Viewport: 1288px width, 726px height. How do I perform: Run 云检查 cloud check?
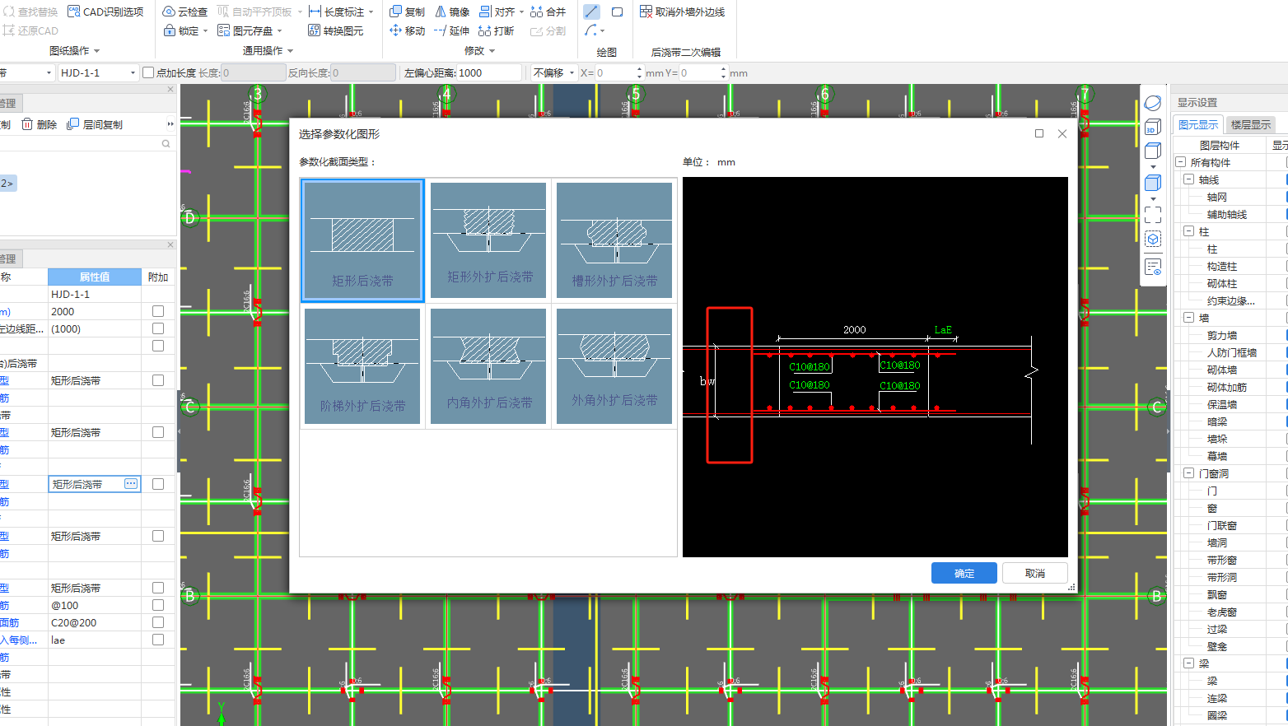185,12
